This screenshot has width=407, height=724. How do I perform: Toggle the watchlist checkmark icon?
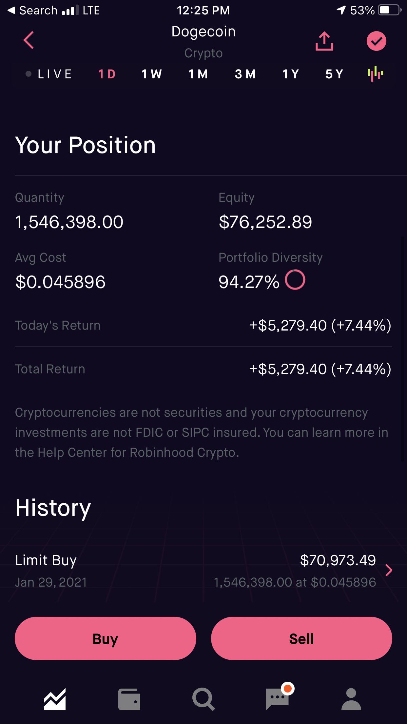point(376,41)
